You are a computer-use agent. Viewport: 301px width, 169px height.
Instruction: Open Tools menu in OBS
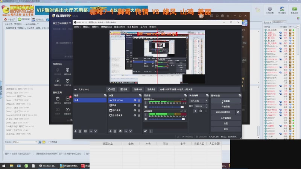point(144,27)
